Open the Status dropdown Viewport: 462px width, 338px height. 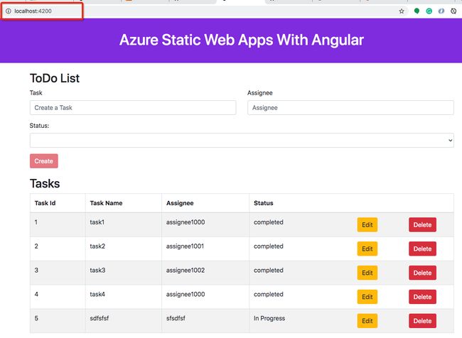tap(242, 141)
